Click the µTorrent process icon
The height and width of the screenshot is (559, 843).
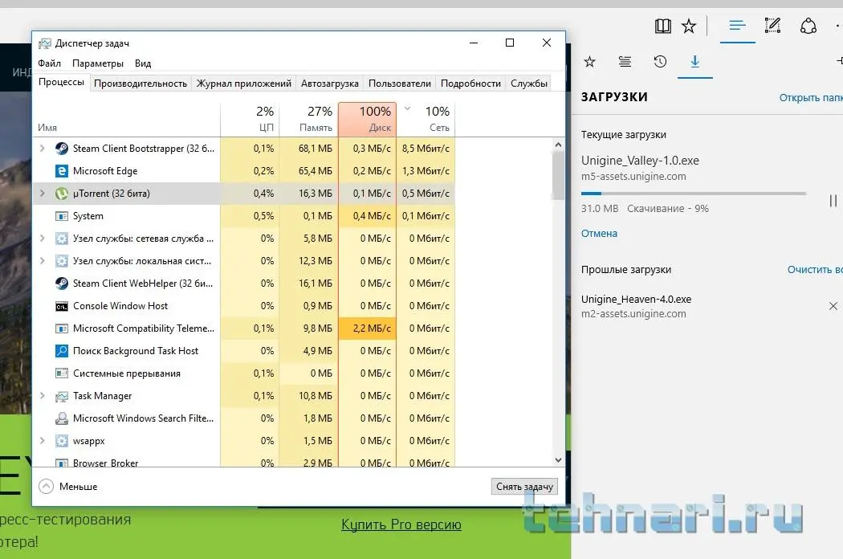pyautogui.click(x=62, y=194)
